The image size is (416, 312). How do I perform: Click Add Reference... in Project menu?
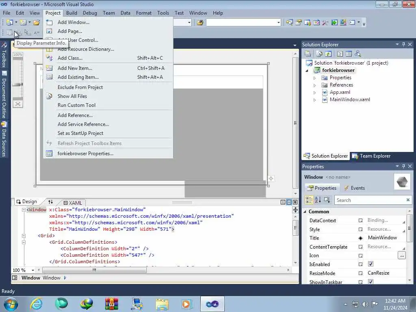108,115
